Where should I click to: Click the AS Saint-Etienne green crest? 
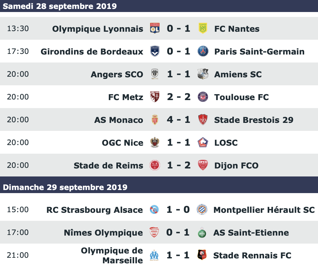pyautogui.click(x=202, y=233)
